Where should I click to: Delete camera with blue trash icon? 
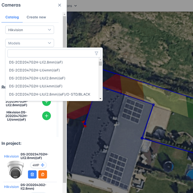(x=32, y=174)
